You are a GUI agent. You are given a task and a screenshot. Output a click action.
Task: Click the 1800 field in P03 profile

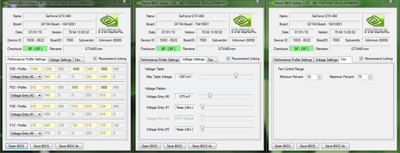click(x=105, y=87)
